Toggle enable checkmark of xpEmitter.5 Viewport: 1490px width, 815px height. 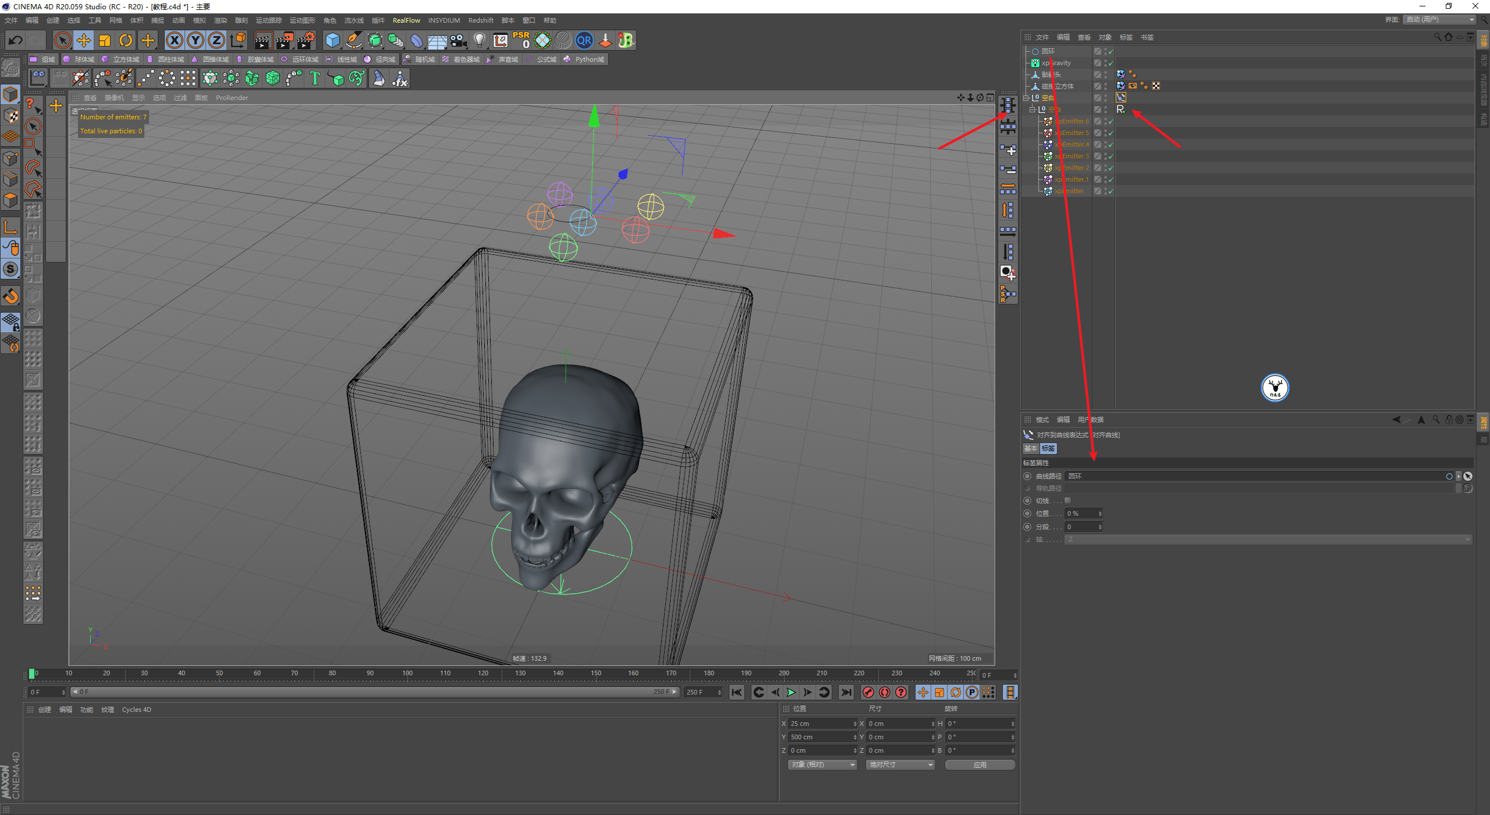1111,133
